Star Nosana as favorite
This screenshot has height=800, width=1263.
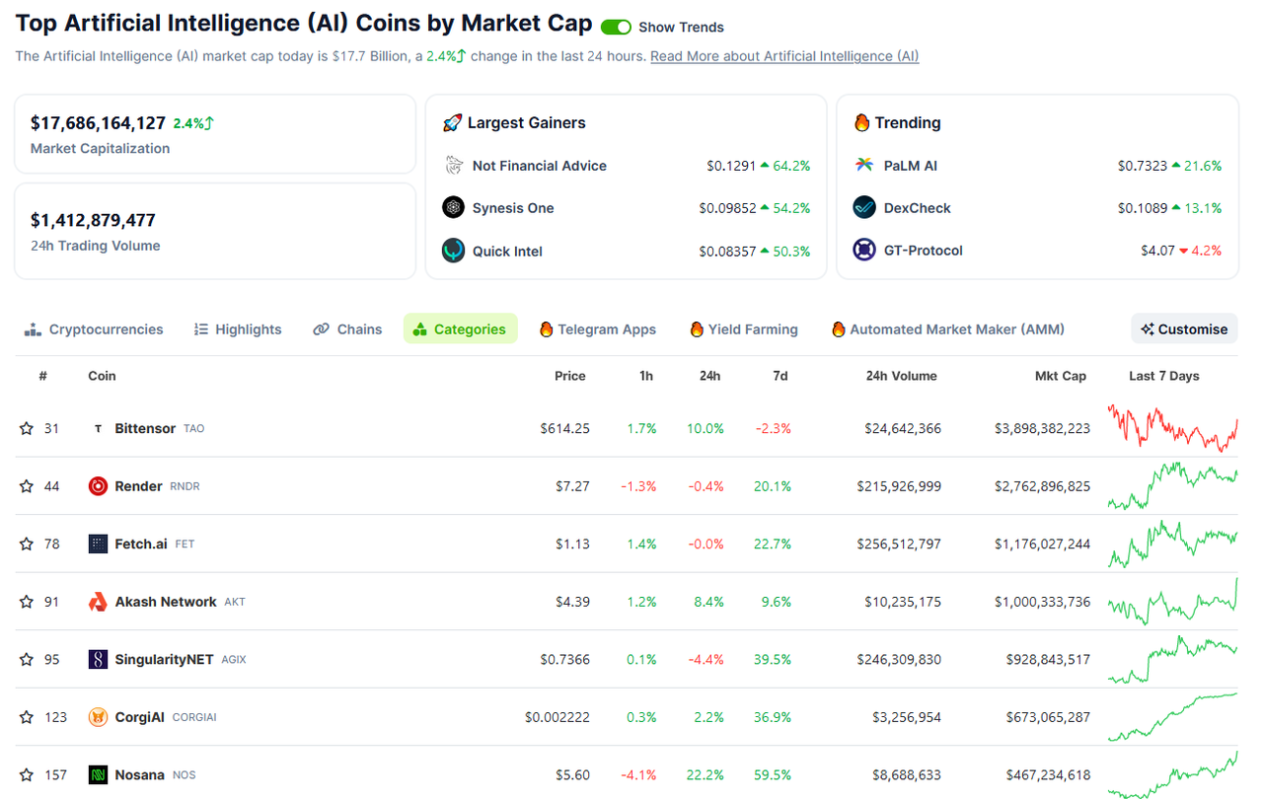[x=27, y=774]
